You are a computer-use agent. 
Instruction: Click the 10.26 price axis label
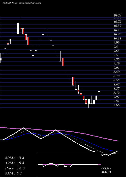click(117, 34)
